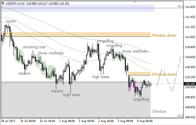Click the '28 Jul 2017' date label
Image resolution: width=196 pixels, height=125 pixels.
(x=9, y=121)
